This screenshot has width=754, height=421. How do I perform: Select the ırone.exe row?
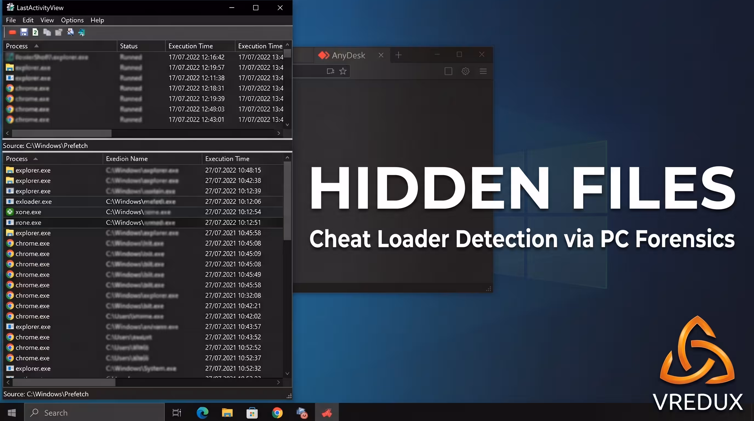tap(143, 223)
